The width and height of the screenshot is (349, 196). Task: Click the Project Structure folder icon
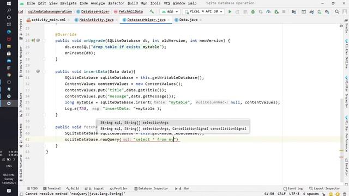click(x=294, y=11)
